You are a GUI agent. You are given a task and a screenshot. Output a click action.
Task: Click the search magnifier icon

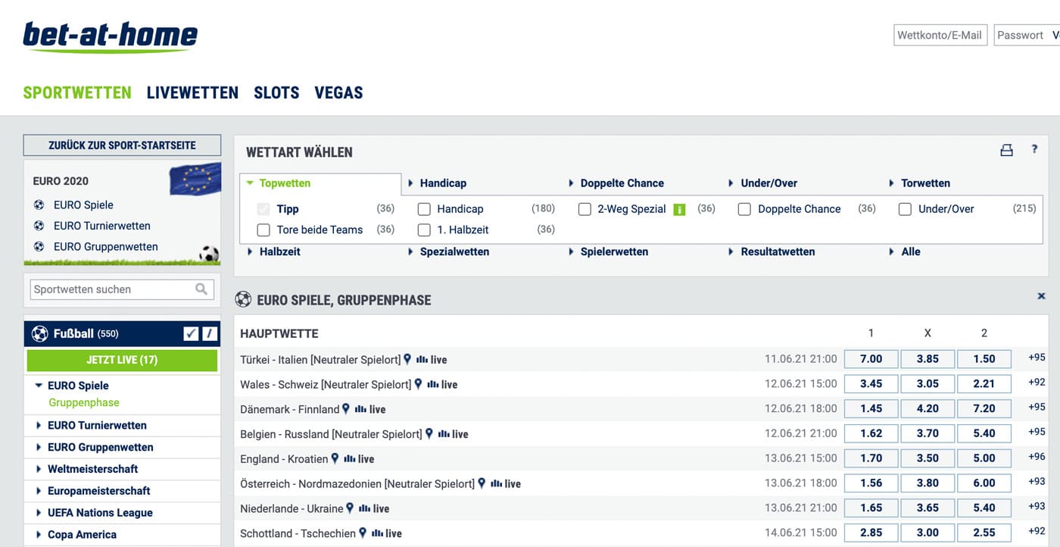point(201,289)
